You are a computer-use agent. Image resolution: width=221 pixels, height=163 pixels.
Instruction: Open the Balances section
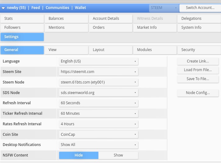point(66,19)
